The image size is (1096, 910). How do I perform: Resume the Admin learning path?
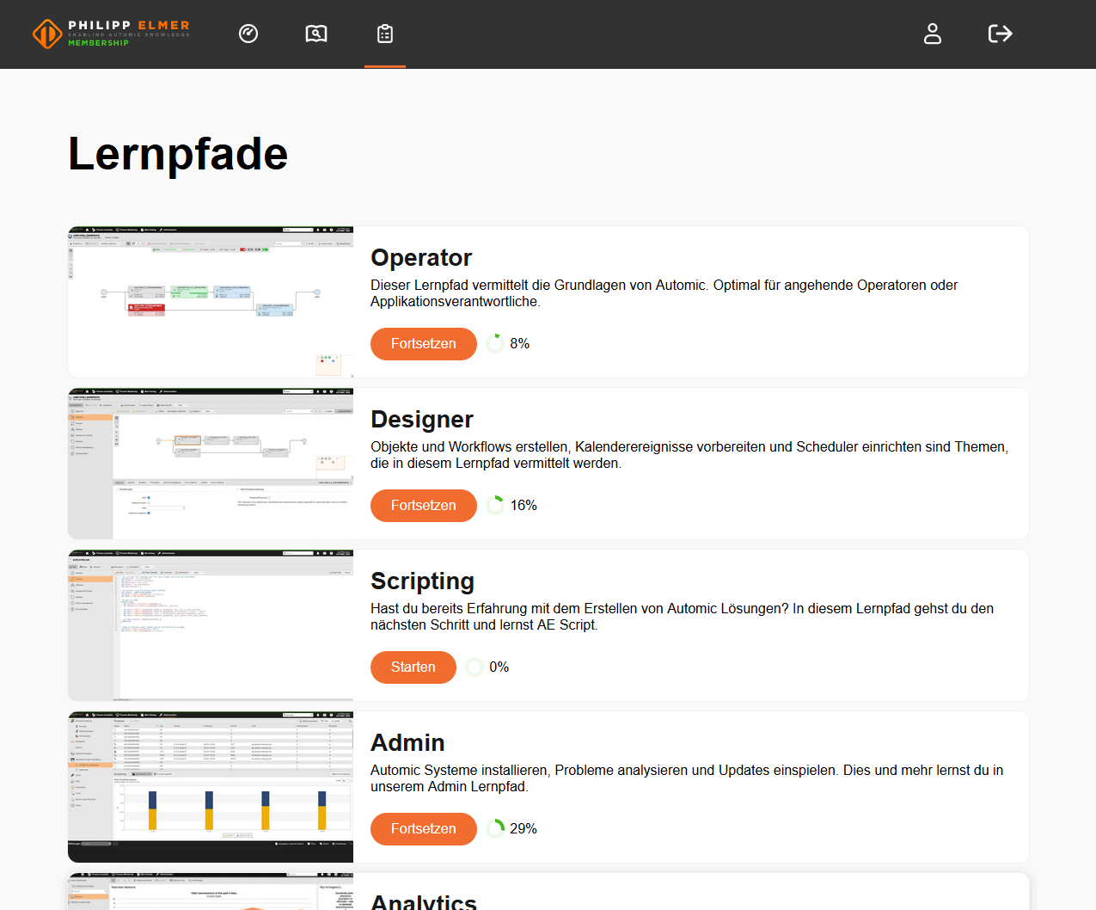coord(423,828)
